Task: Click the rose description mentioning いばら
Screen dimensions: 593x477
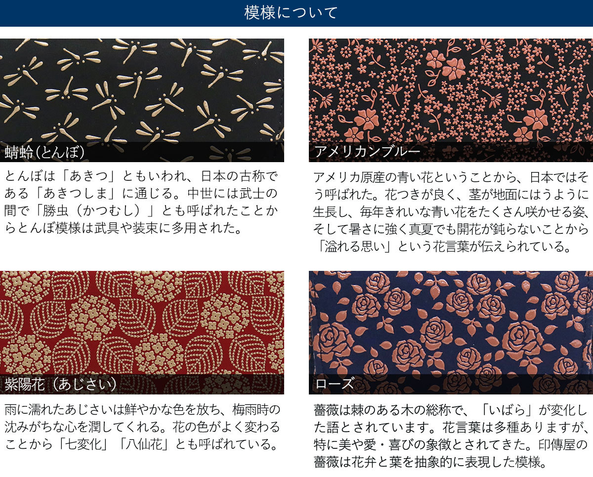Action: 451,435
